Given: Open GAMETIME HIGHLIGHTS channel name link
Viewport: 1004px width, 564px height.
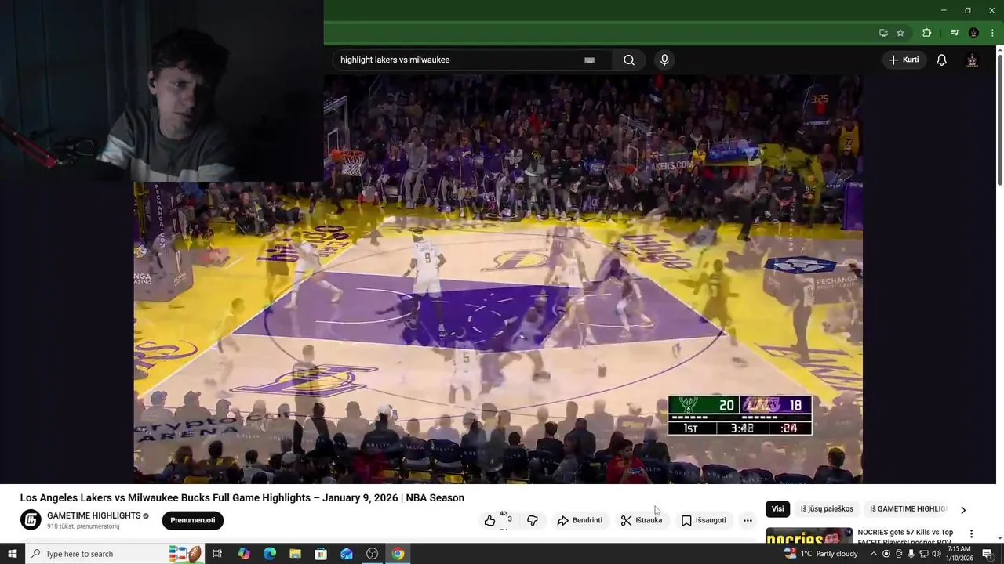Looking at the screenshot, I should pyautogui.click(x=94, y=515).
